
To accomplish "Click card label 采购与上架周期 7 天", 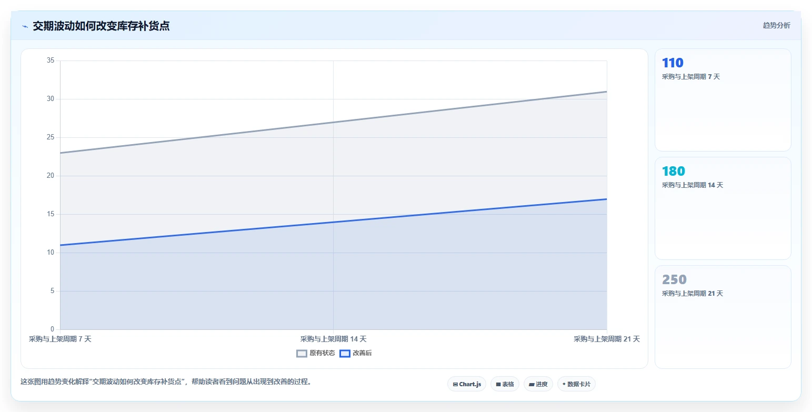I will pos(690,77).
